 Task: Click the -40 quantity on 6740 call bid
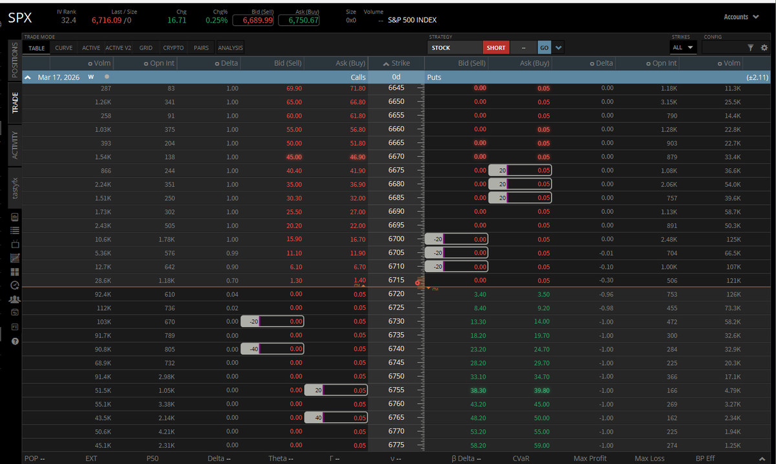click(x=249, y=349)
